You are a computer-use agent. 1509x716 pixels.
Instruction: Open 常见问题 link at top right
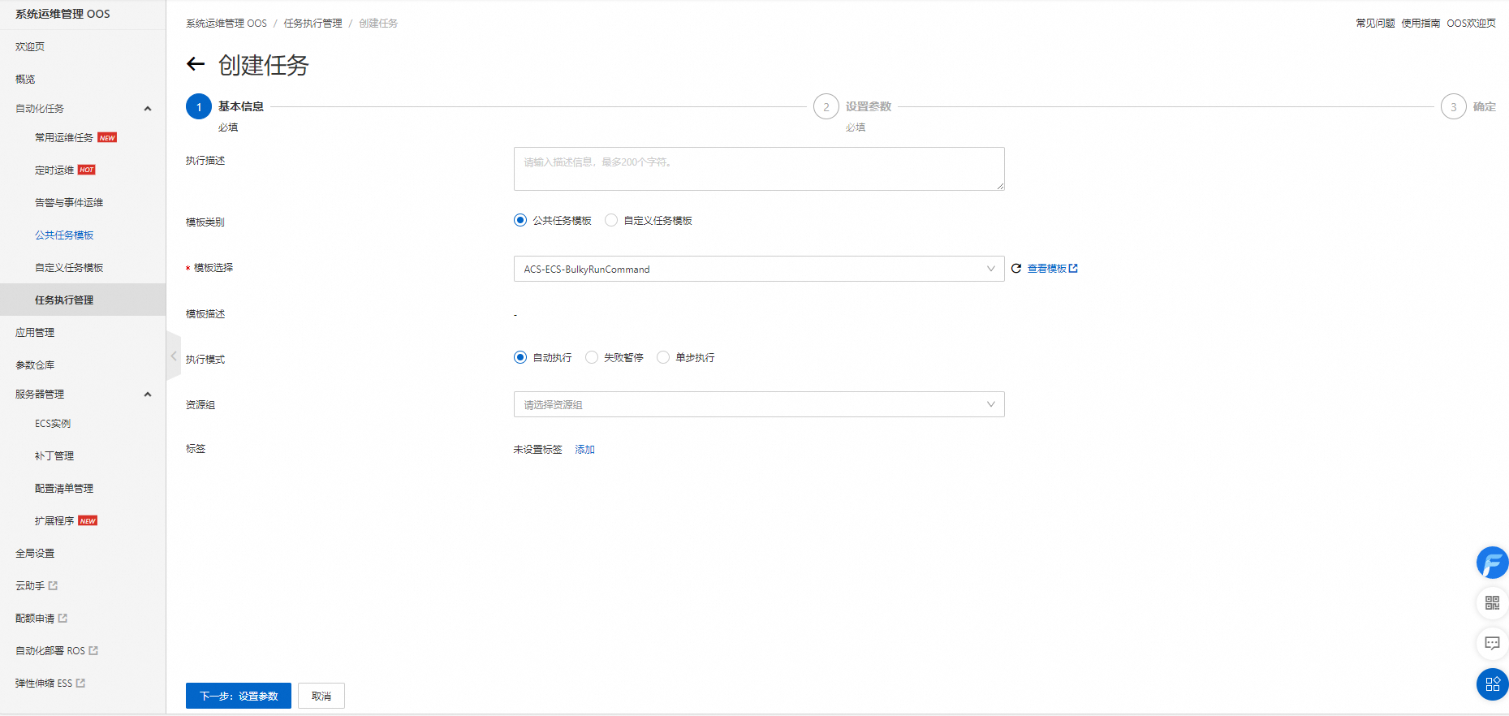coord(1375,23)
